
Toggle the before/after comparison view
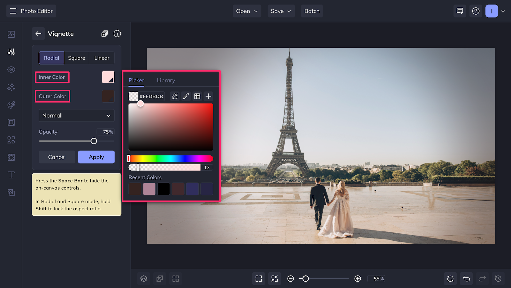pyautogui.click(x=160, y=278)
